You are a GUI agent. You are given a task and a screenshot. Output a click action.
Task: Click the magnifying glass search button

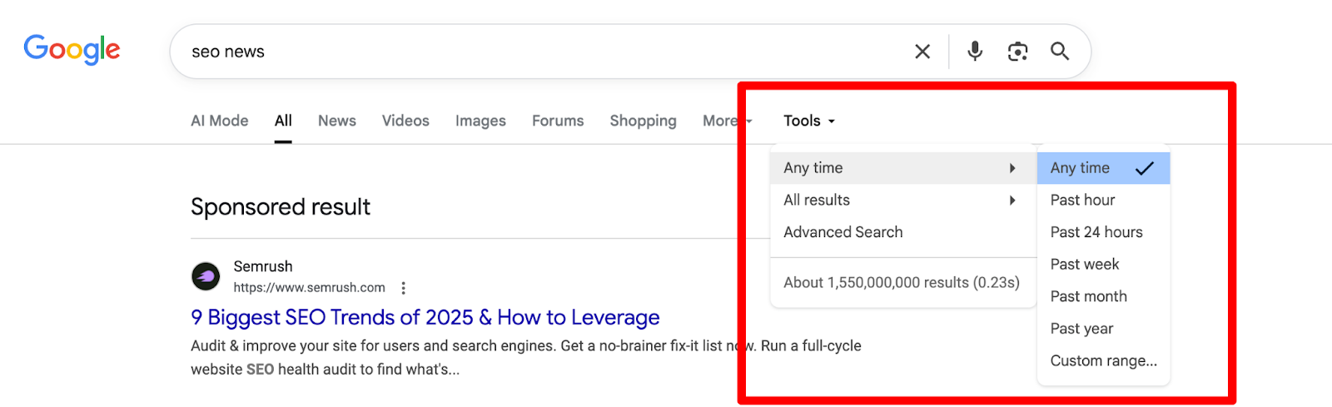pos(1060,52)
